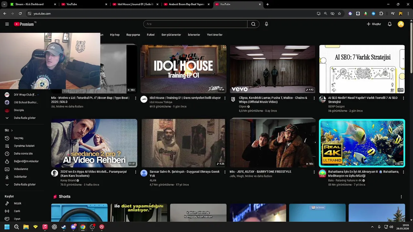
Task: Open the notifications bell
Action: [x=389, y=24]
